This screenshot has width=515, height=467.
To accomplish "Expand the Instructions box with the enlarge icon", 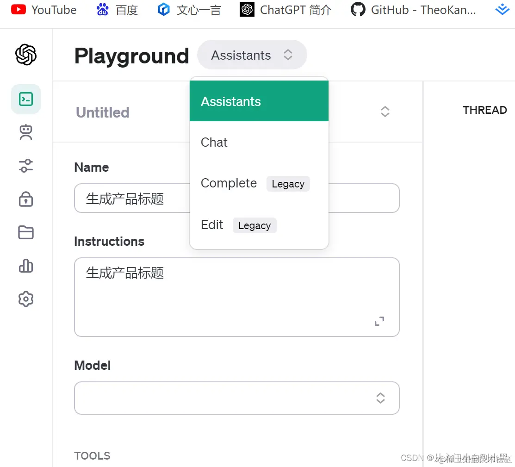I will [379, 321].
